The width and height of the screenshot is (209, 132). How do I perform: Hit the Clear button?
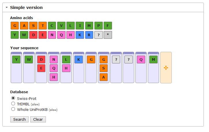[38, 119]
